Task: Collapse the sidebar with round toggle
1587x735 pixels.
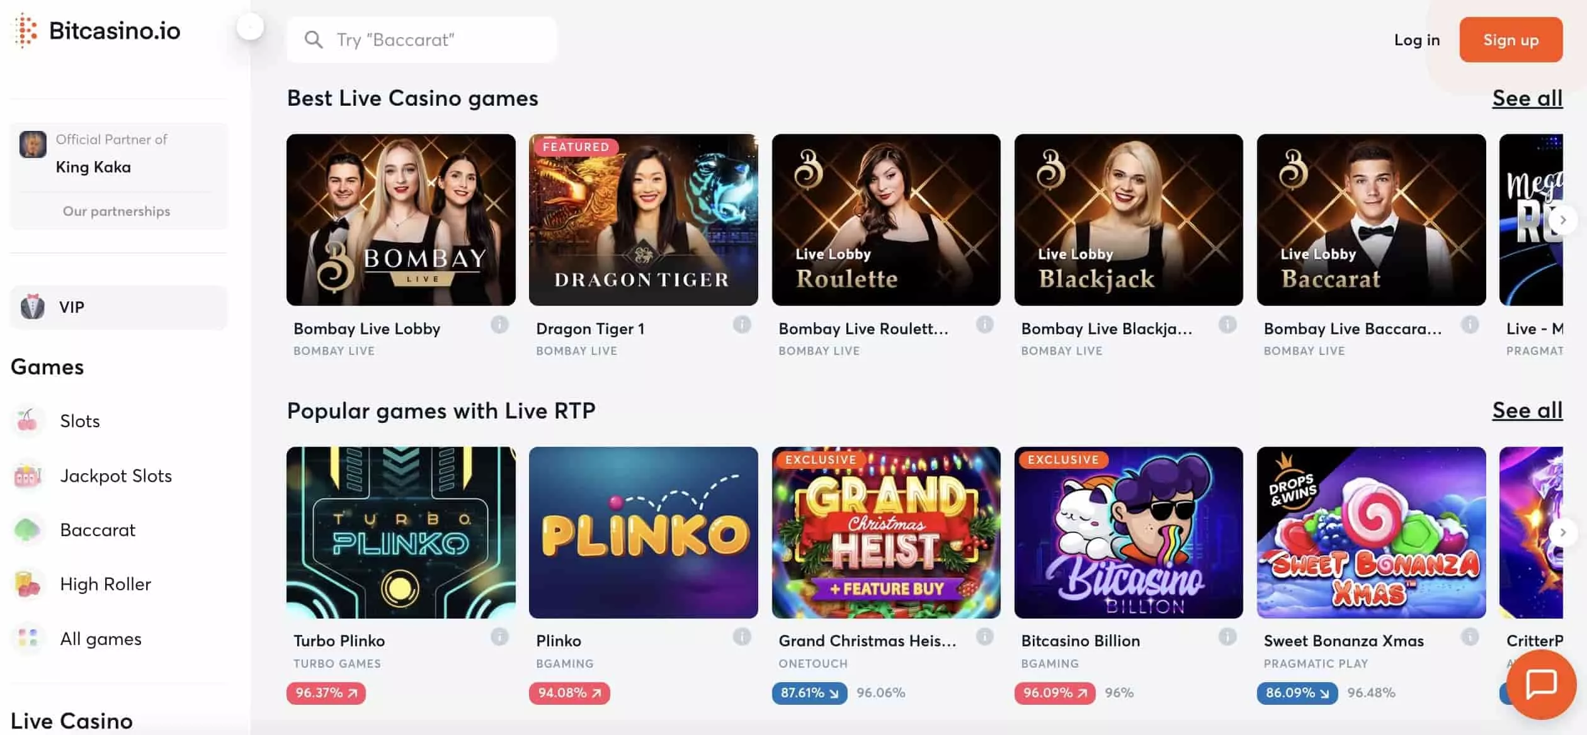Action: [x=250, y=26]
